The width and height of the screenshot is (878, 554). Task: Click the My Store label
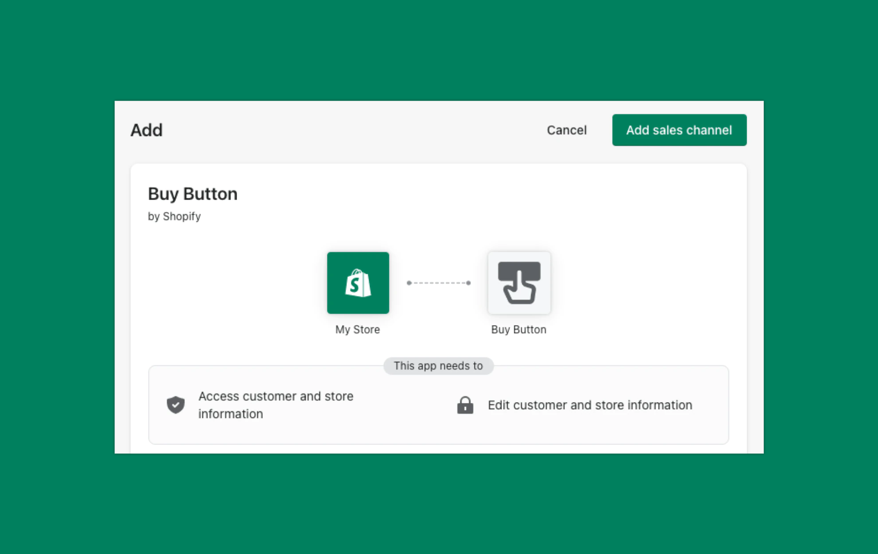point(357,329)
